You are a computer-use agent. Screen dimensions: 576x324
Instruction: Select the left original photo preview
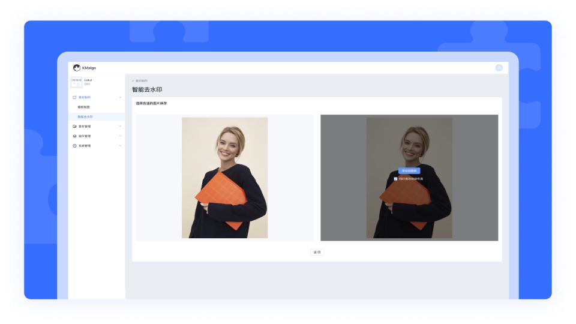(x=224, y=178)
